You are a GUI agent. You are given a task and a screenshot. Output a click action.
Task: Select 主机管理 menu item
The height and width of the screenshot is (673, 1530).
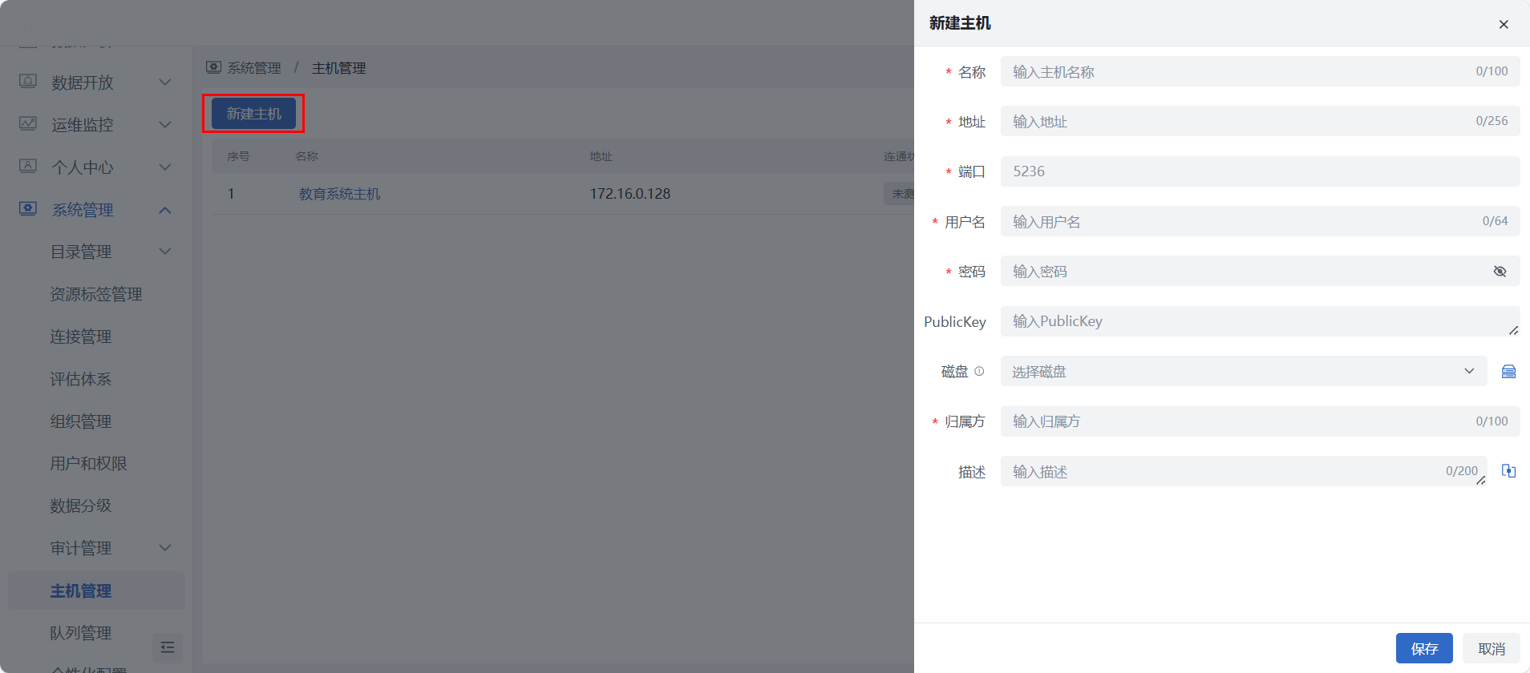click(x=96, y=590)
